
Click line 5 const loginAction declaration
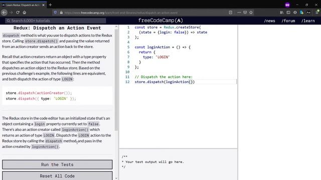(163, 47)
